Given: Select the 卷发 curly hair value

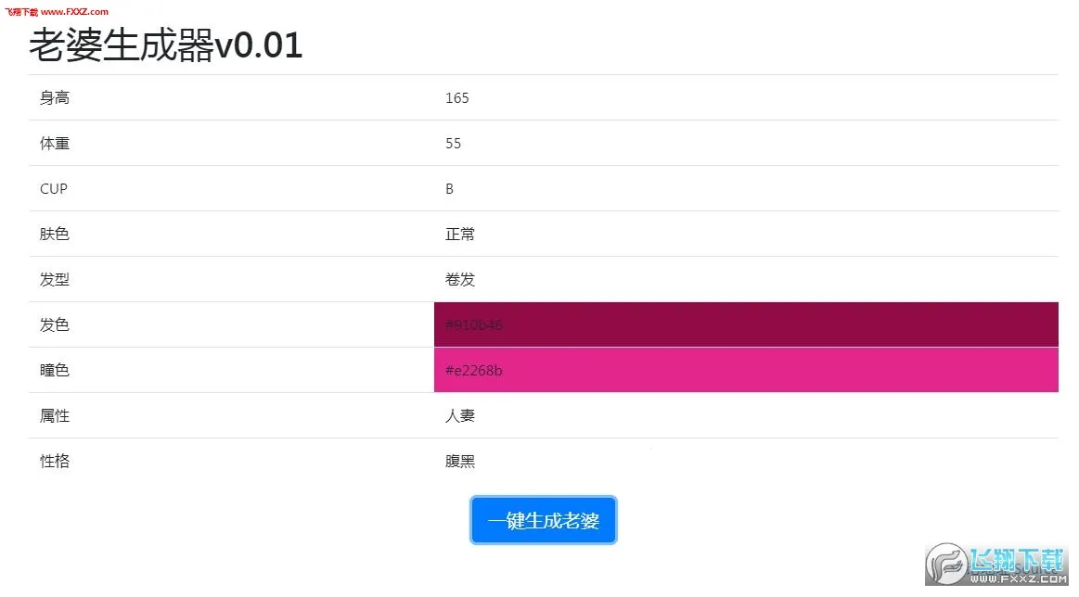Looking at the screenshot, I should (x=459, y=279).
